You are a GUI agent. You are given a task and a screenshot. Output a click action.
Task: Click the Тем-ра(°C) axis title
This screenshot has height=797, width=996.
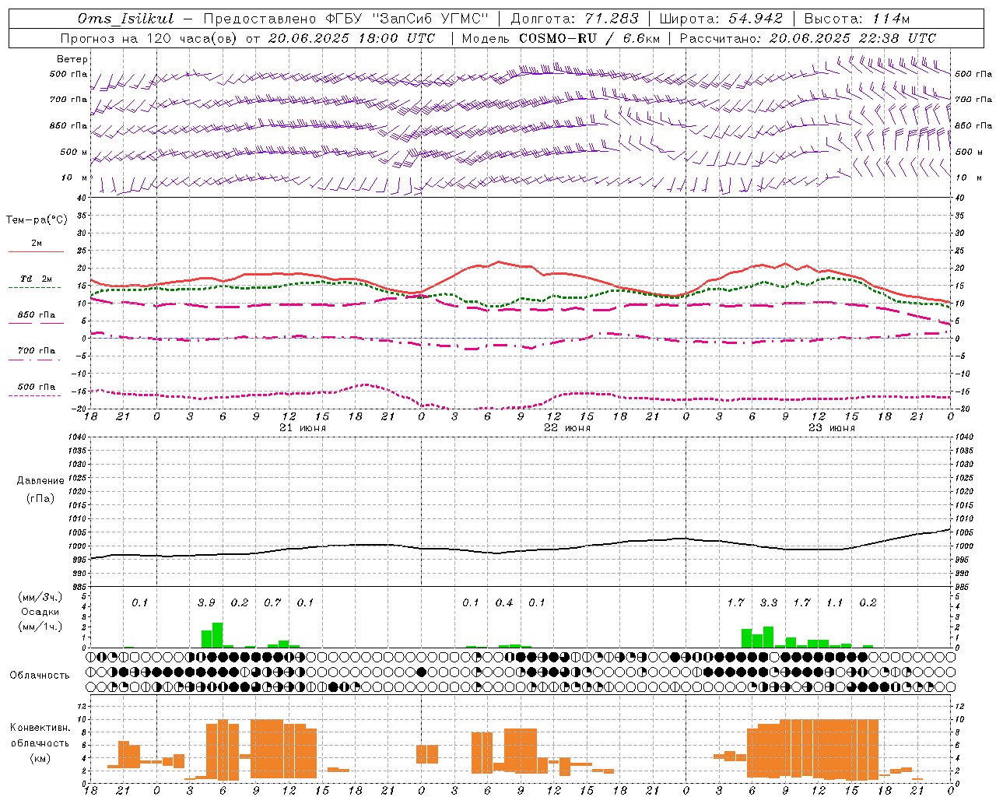(x=37, y=220)
